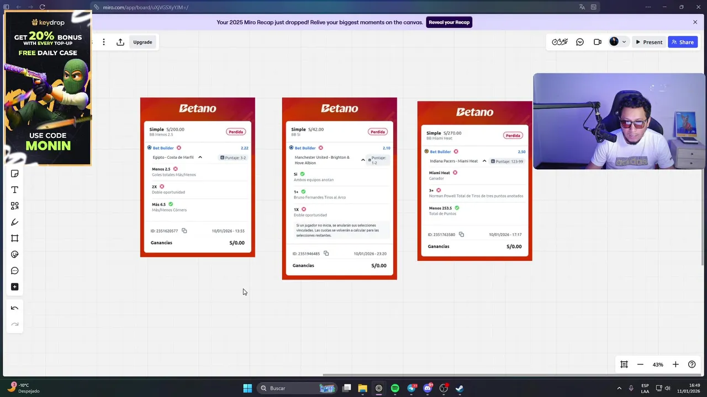This screenshot has width=707, height=397.
Task: Select the Comment tool in left toolbar
Action: click(x=15, y=271)
